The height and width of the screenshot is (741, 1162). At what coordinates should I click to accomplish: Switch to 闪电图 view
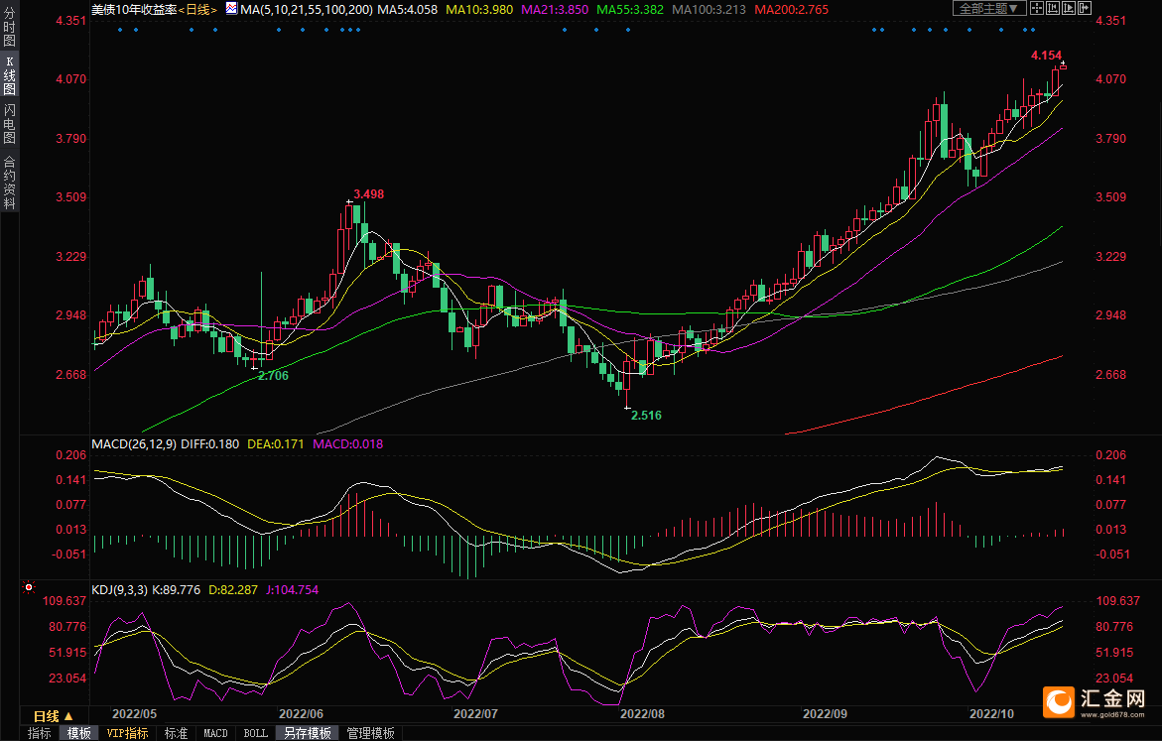[x=9, y=125]
